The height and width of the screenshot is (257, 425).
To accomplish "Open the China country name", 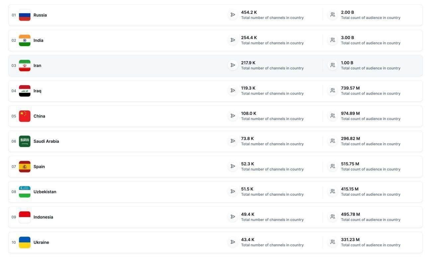I will [39, 116].
